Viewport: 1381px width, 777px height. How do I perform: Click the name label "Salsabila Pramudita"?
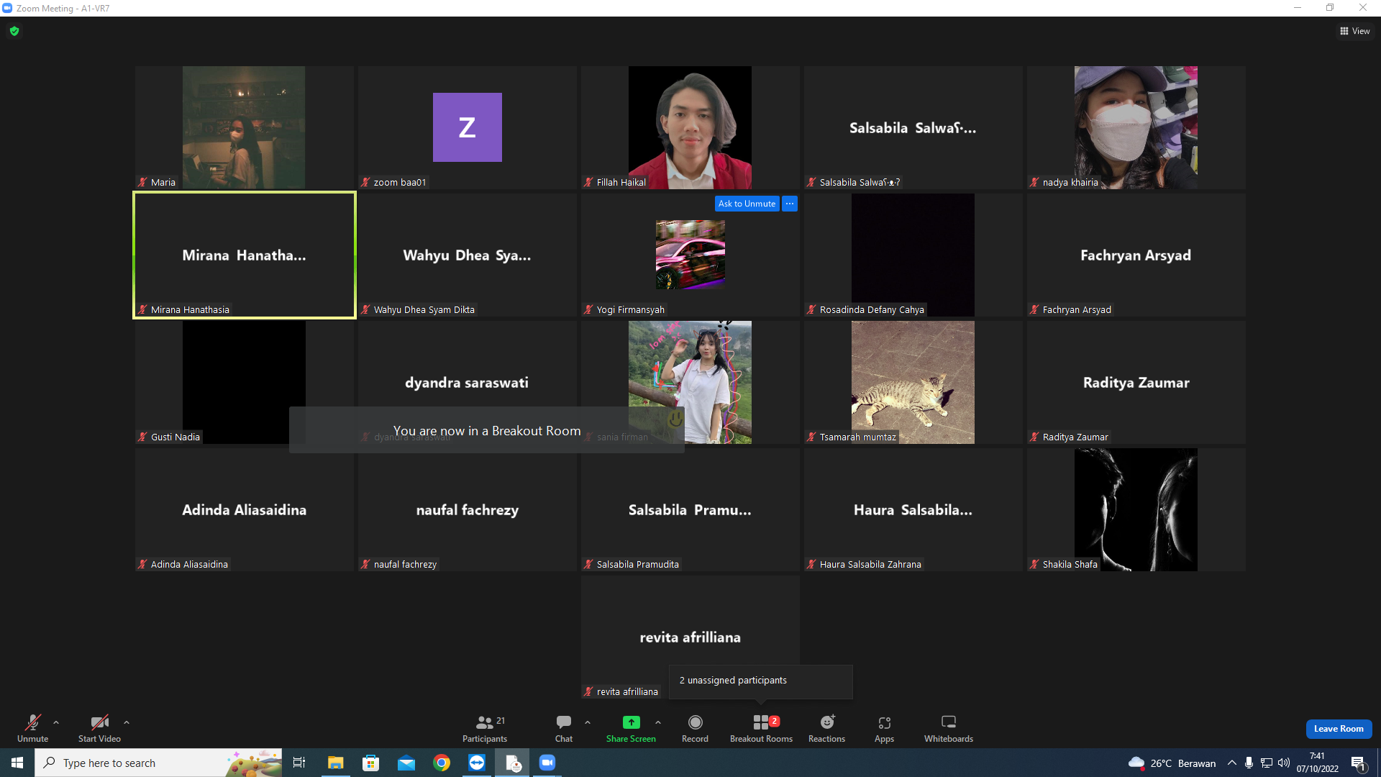coord(637,565)
